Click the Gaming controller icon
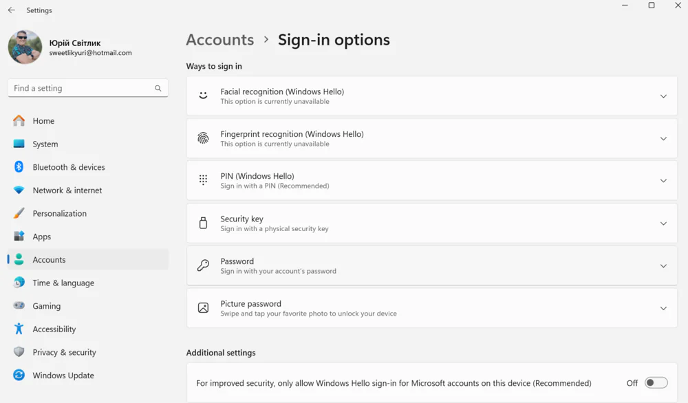Screen dimensions: 688x403 19,305
